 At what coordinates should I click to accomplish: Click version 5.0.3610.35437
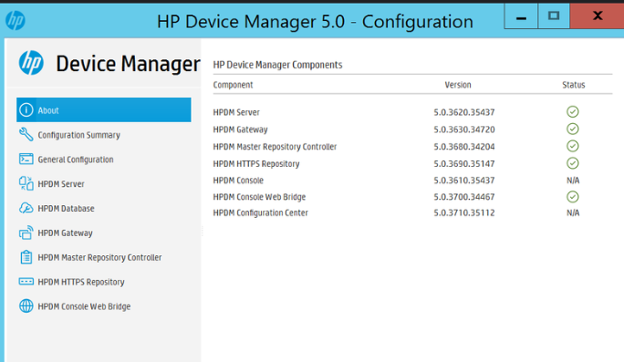464,181
